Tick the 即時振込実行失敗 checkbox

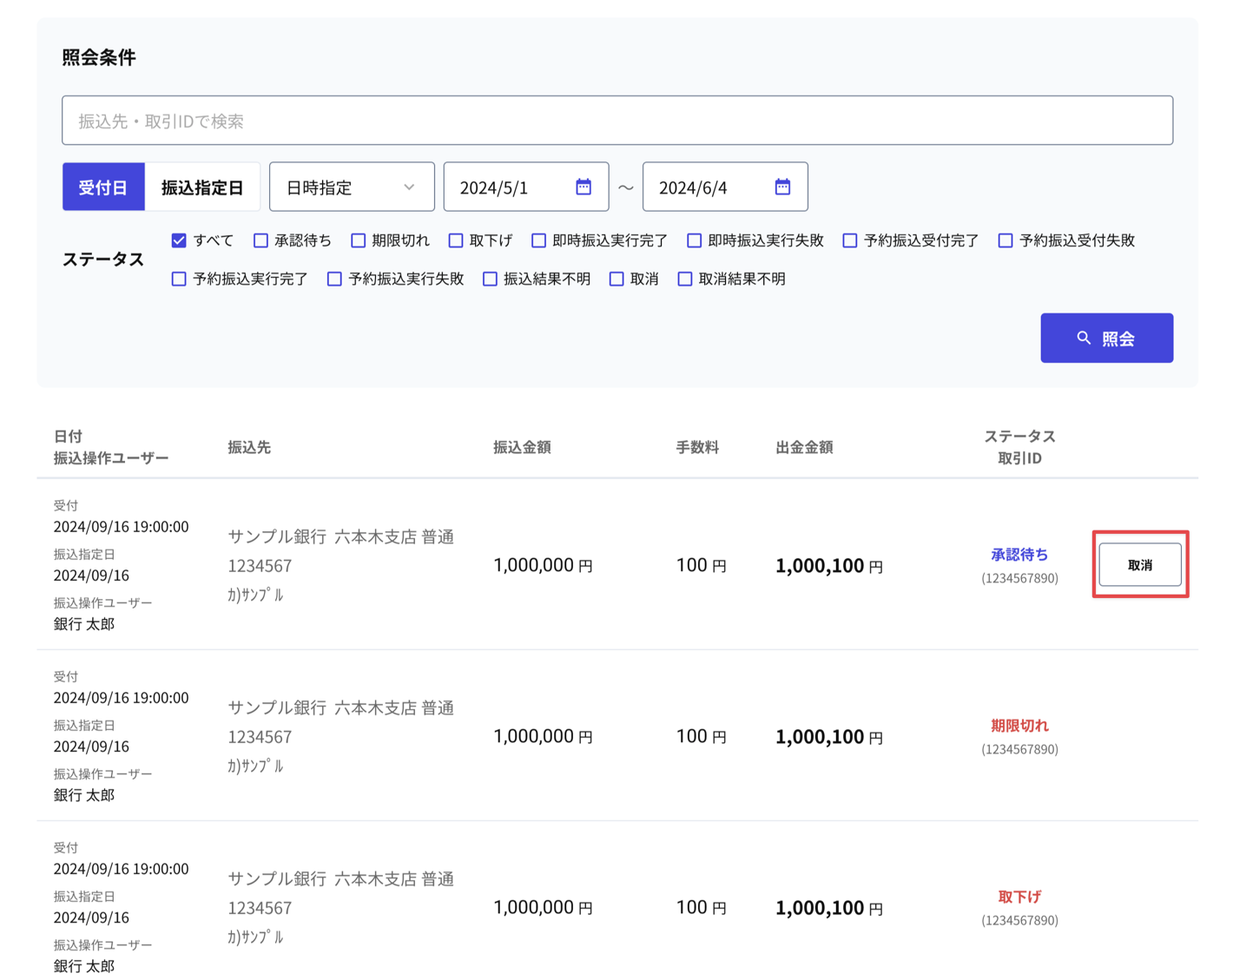coord(694,240)
